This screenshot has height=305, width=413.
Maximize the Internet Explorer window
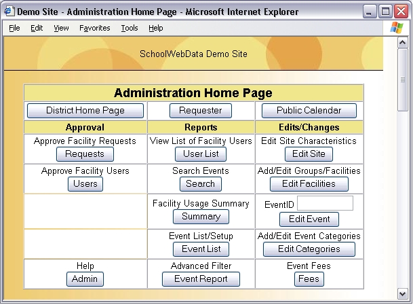385,12
